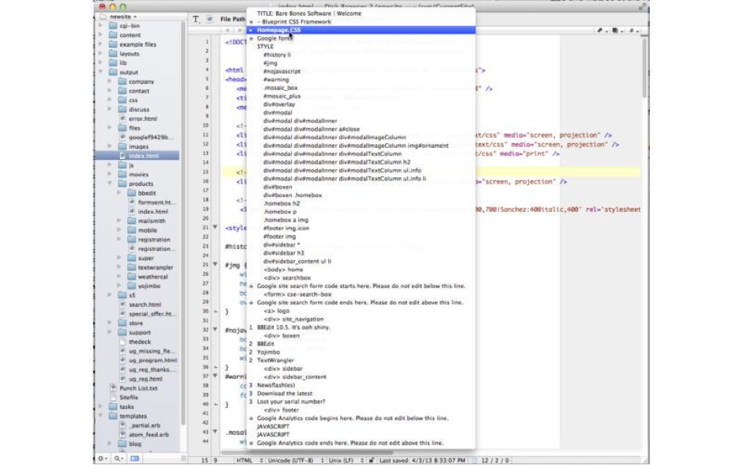The height and width of the screenshot is (465, 744).
Task: Open the HTML language popup in status bar
Action: [x=250, y=460]
